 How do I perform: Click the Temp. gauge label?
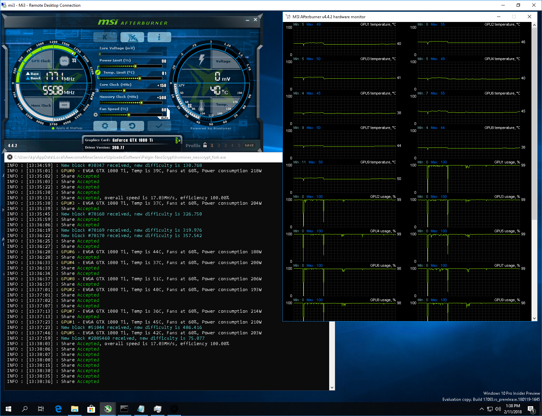(x=222, y=105)
